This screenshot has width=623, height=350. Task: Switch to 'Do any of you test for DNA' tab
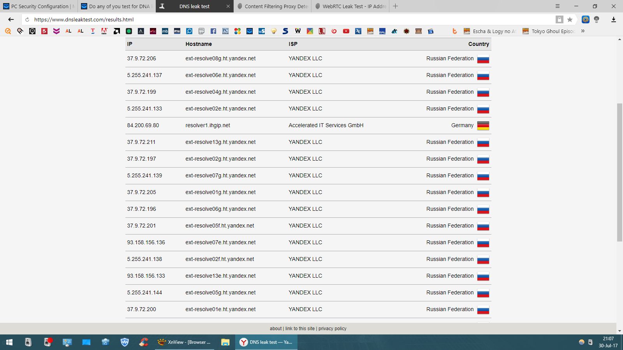pyautogui.click(x=116, y=6)
